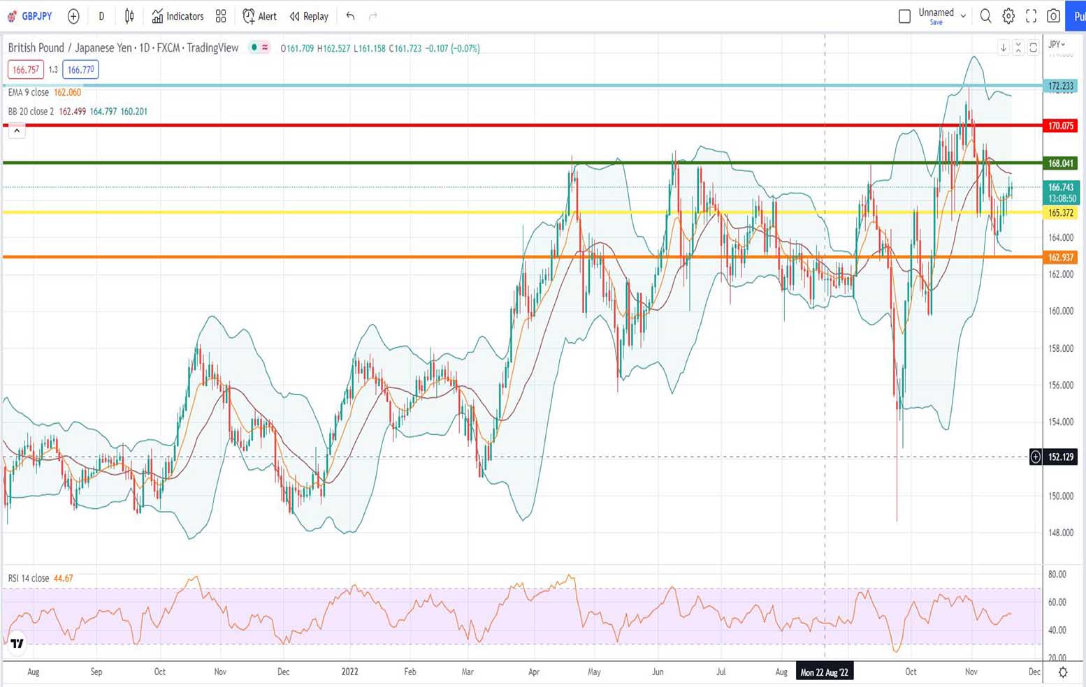1086x687 pixels.
Task: Click the Mon 22 Aug '22 date marker
Action: [825, 672]
